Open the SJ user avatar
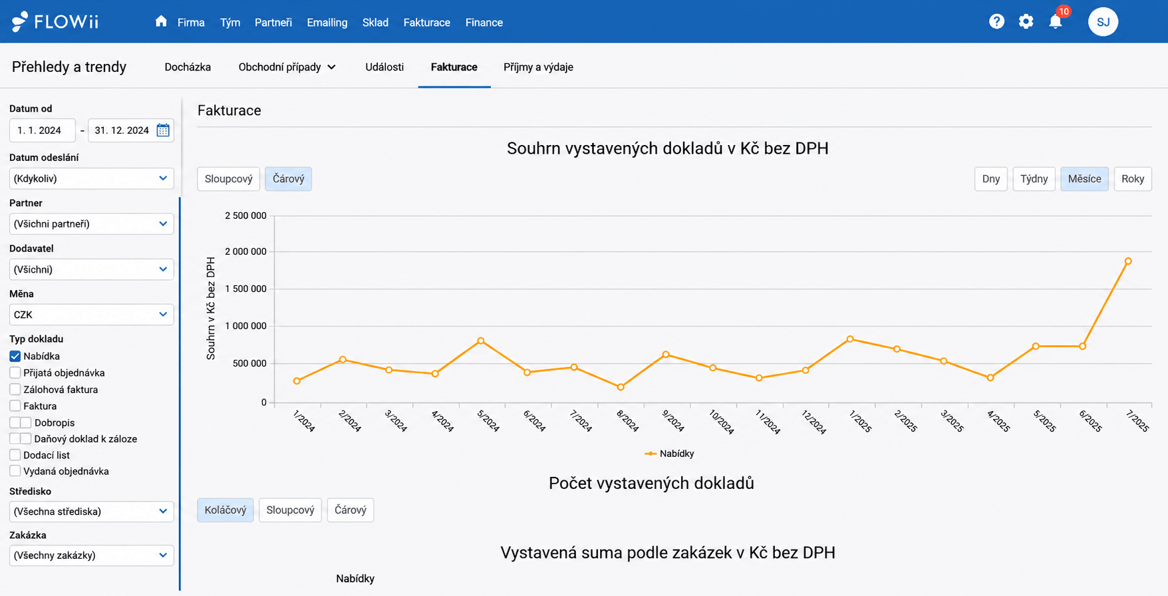The width and height of the screenshot is (1168, 596). pyautogui.click(x=1103, y=22)
